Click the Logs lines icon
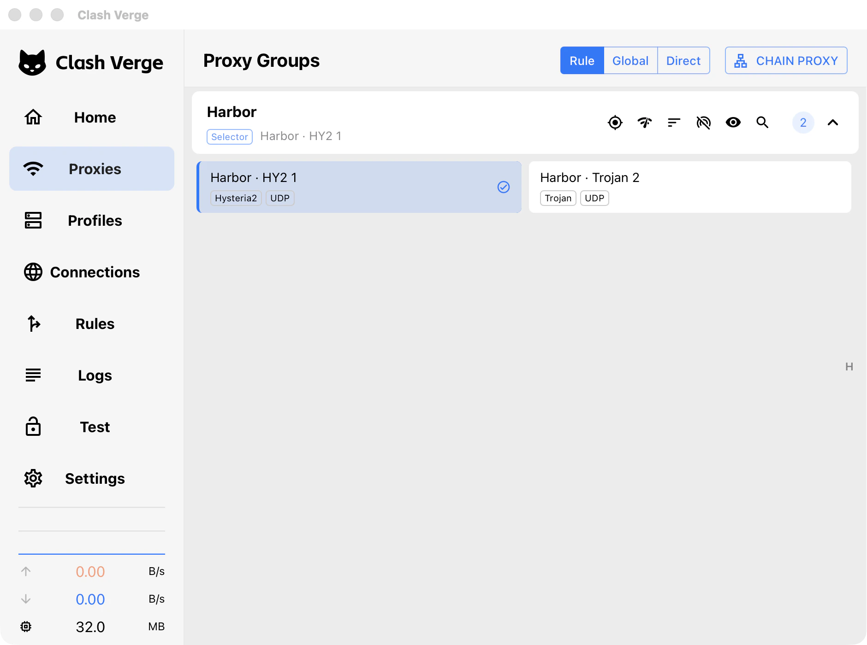This screenshot has width=867, height=645. [33, 375]
